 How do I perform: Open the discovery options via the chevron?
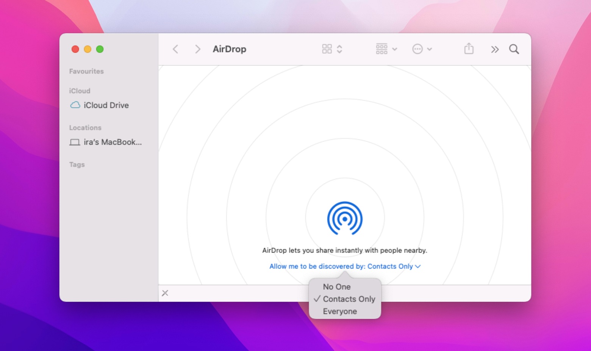(x=418, y=266)
